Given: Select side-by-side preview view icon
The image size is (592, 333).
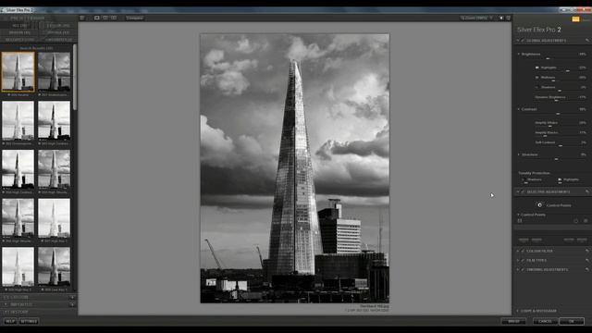Looking at the screenshot, I should pyautogui.click(x=114, y=18).
